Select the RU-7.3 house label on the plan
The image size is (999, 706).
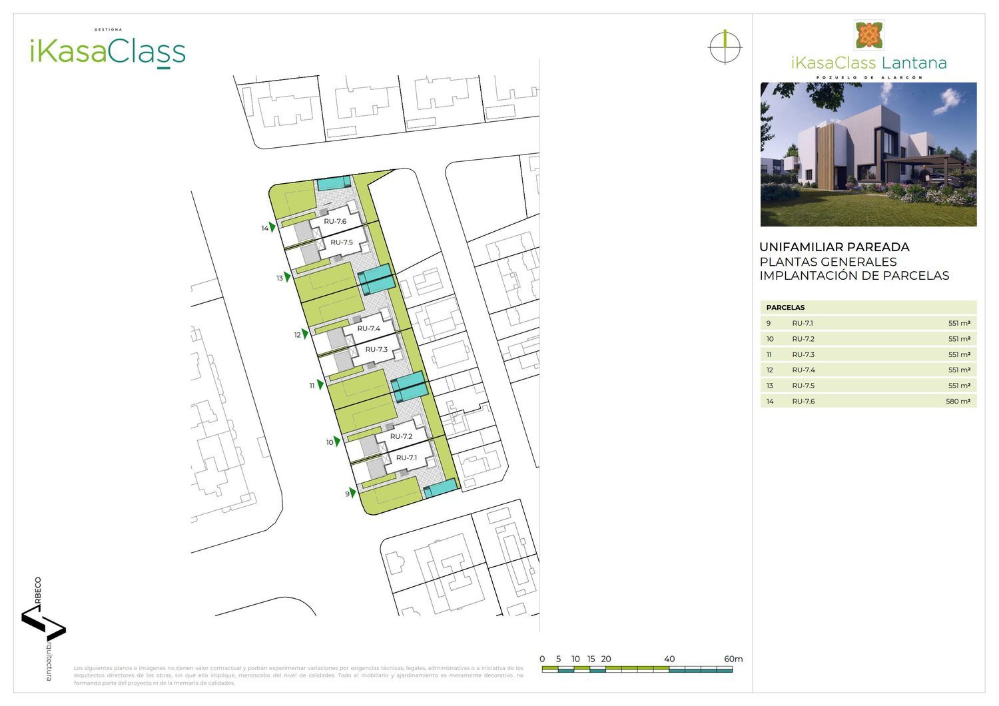click(x=376, y=350)
